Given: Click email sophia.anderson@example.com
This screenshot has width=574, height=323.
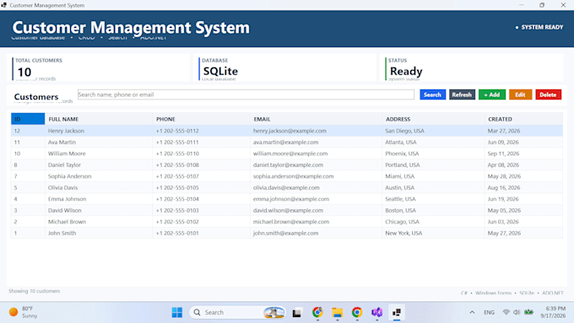Looking at the screenshot, I should (x=293, y=176).
